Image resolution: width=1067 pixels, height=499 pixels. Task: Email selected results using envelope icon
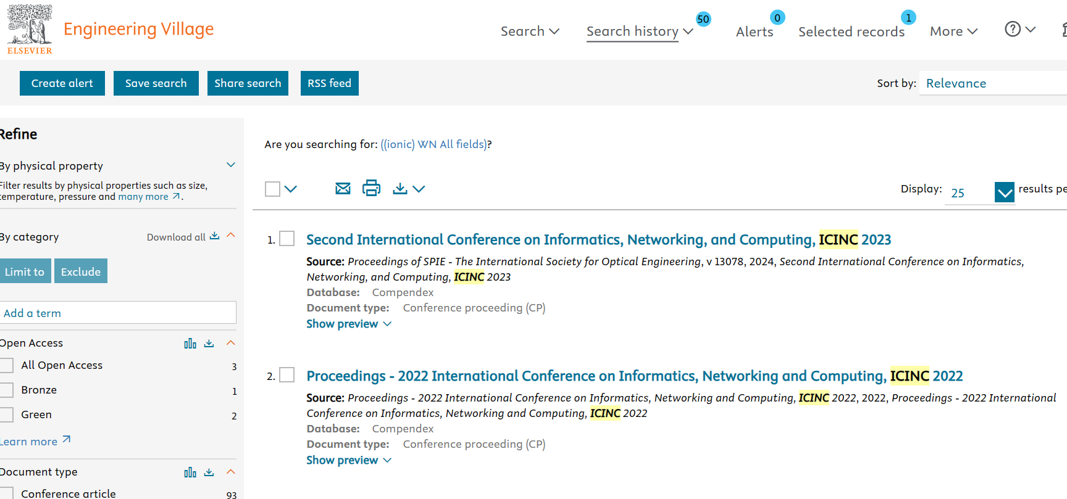[343, 188]
